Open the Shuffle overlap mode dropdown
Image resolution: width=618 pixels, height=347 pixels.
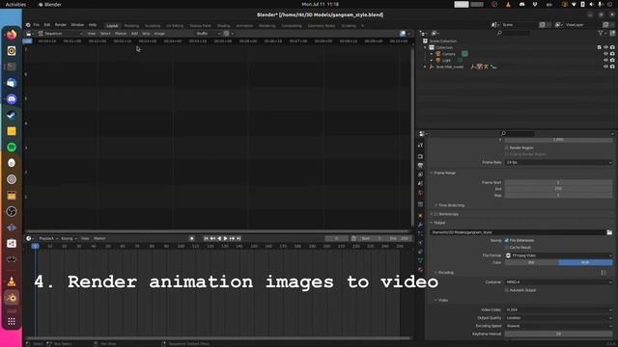click(209, 34)
